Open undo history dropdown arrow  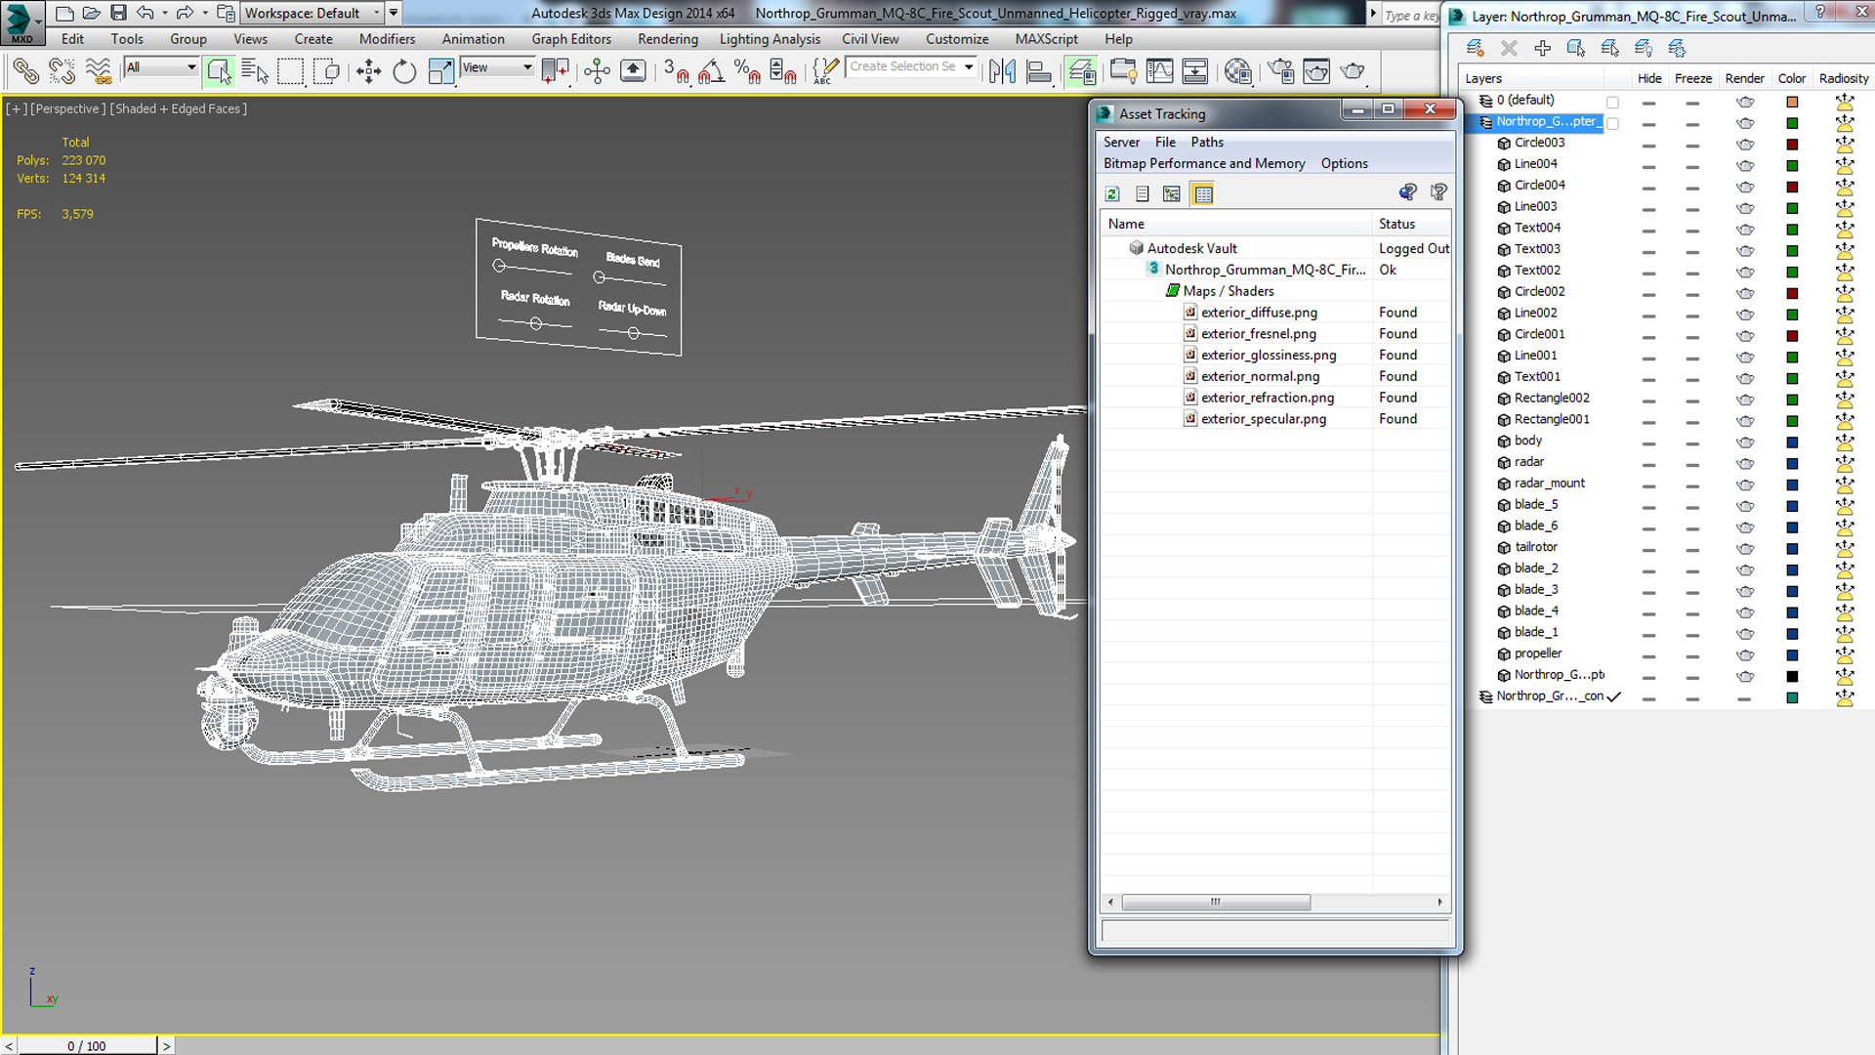coord(164,13)
